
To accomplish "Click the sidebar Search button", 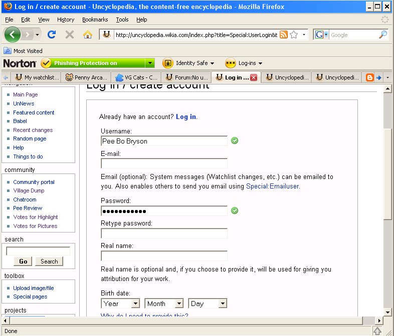I will (49, 261).
